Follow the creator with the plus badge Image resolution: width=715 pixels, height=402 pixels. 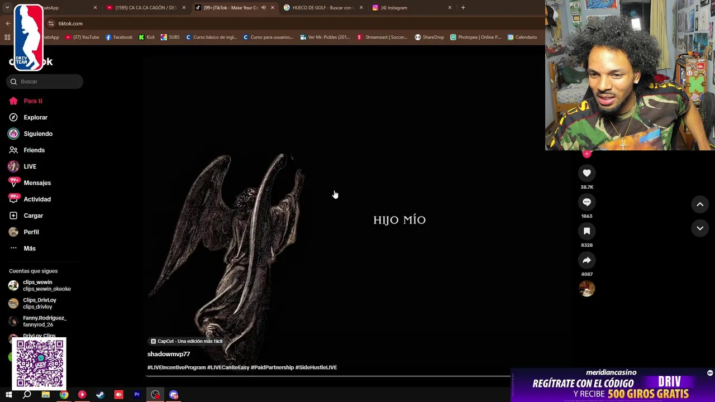tap(587, 154)
